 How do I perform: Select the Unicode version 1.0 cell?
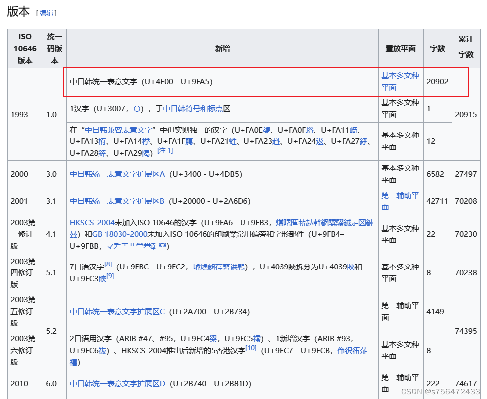point(55,115)
